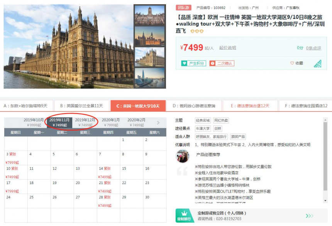332x226 pixels.
Task: Select third thumbnail of riverside Parliament
Action: coord(150,57)
